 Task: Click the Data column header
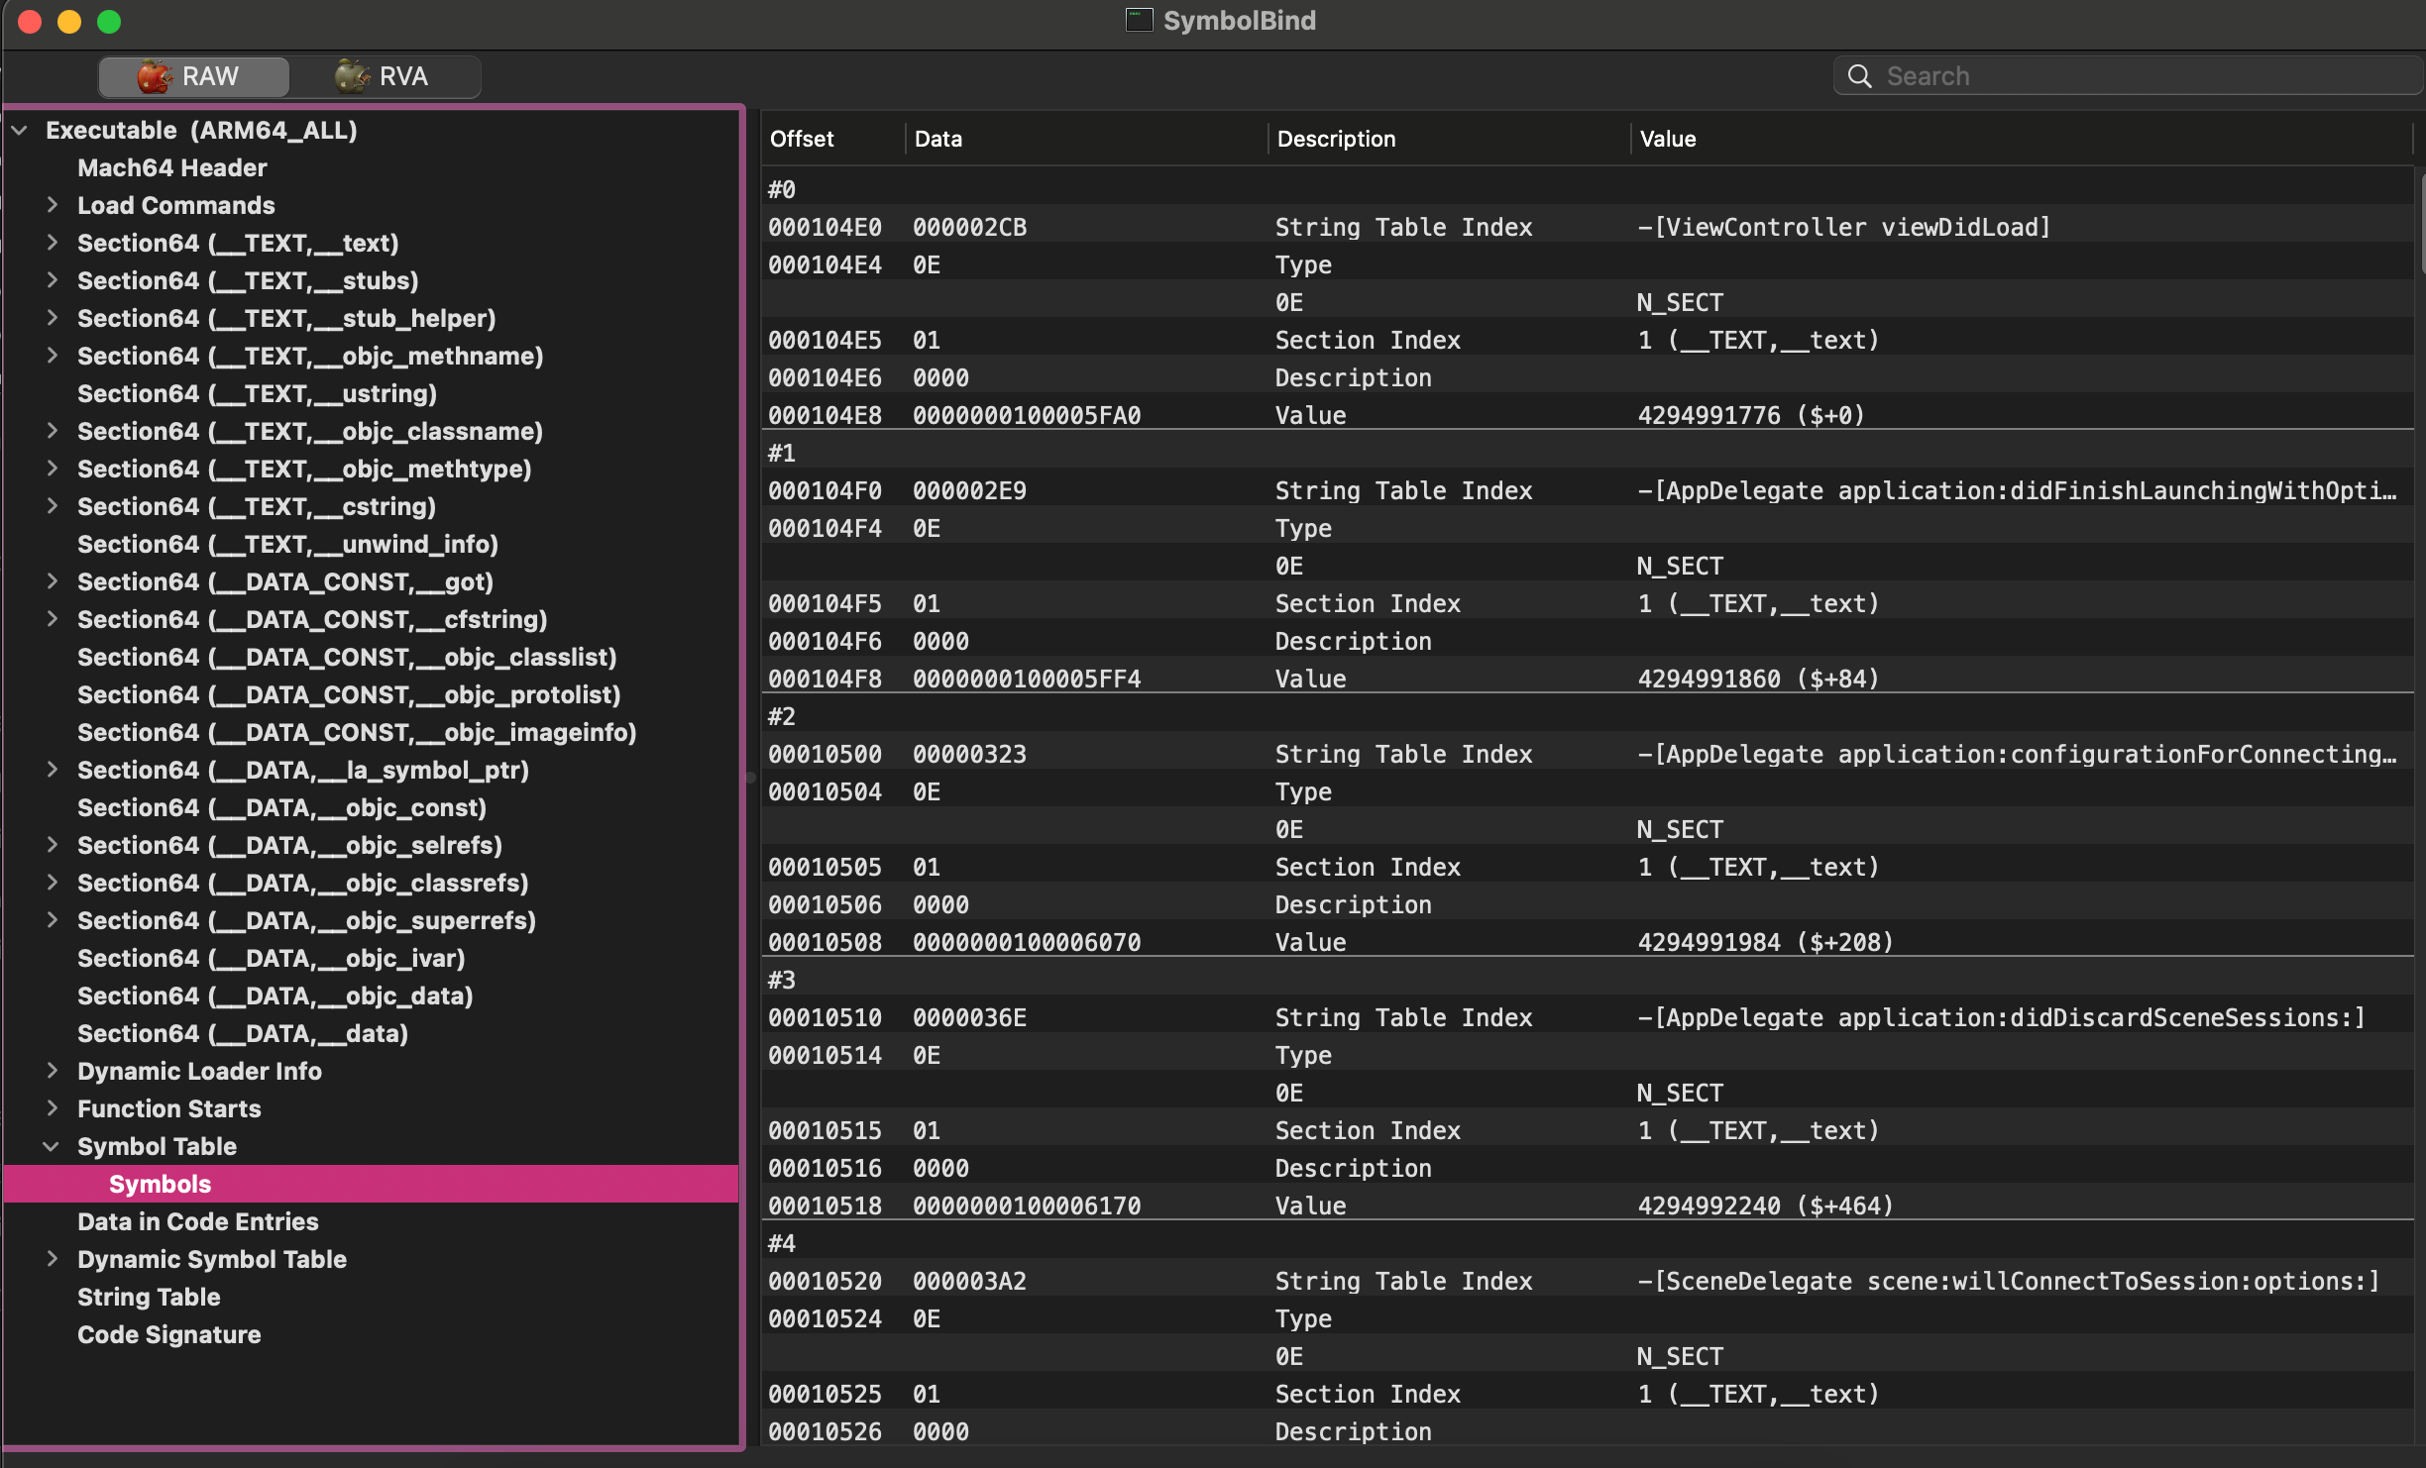(1086, 139)
